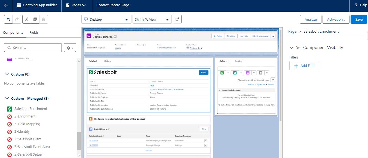The image size is (368, 158).
Task: Click the New Event calendar icon
Action: pos(248,73)
